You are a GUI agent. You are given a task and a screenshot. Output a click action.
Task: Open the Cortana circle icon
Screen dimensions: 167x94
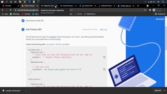11,2
